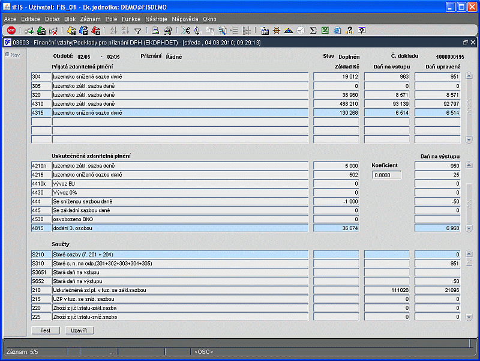Open print preview icon
Screen dimensions: 480x361
tap(168, 31)
